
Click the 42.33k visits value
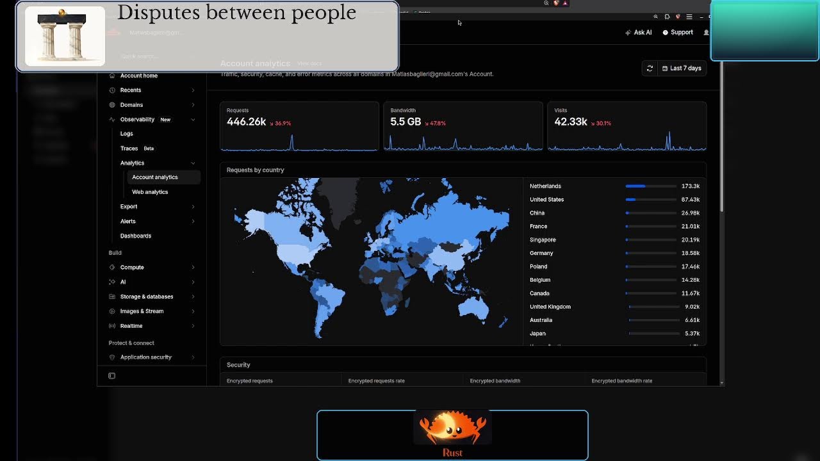pyautogui.click(x=571, y=122)
